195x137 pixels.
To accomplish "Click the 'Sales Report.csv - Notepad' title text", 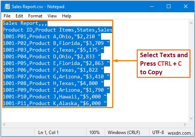I will [38, 7].
